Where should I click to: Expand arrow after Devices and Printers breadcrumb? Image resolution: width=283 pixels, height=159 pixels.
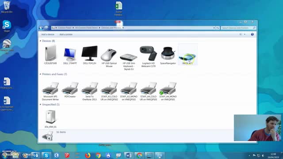[x=123, y=28]
